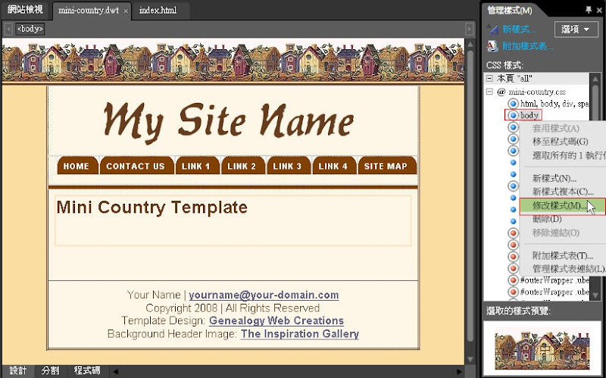Collapse the 本頁 "all" tree node
The image size is (606, 378).
(x=489, y=79)
